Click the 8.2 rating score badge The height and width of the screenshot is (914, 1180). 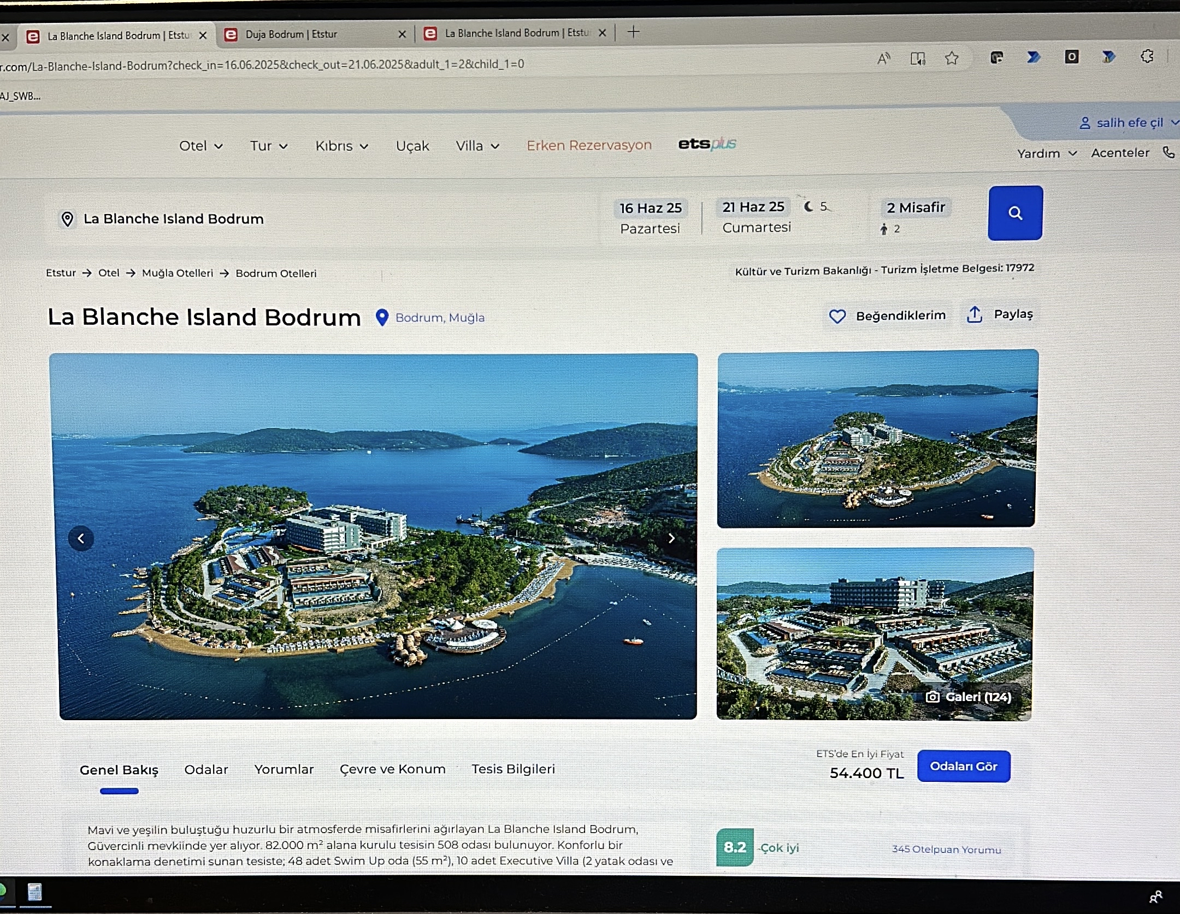(x=735, y=847)
